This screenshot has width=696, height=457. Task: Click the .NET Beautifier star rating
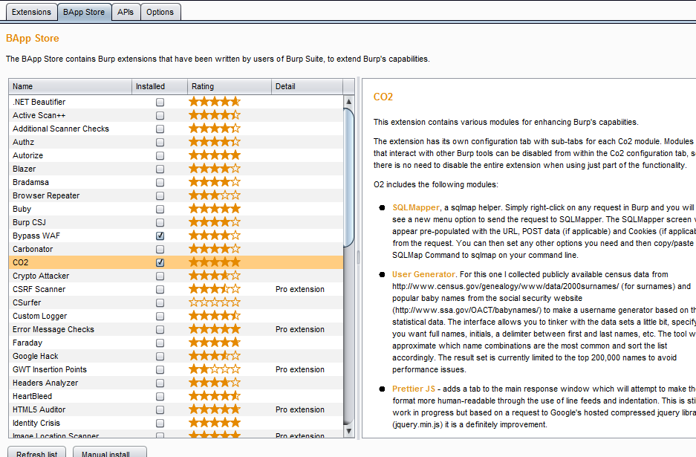215,102
